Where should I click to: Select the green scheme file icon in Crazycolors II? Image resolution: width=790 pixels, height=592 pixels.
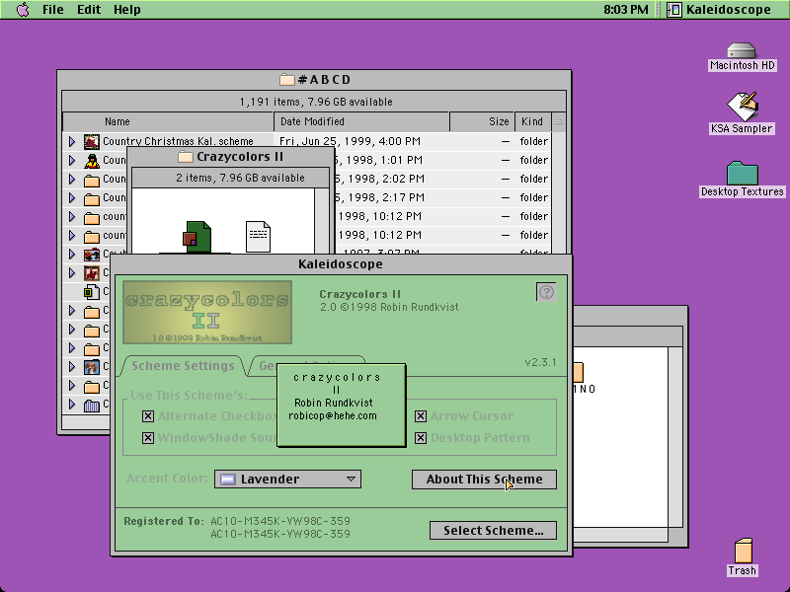pyautogui.click(x=197, y=237)
